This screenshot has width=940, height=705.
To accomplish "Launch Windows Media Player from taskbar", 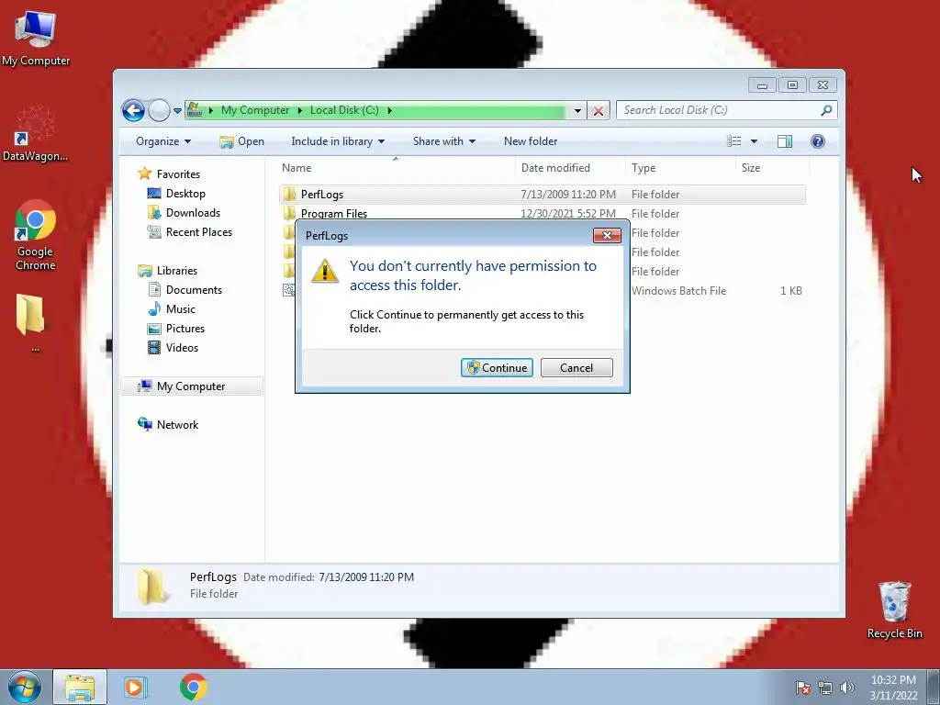I will pyautogui.click(x=136, y=687).
